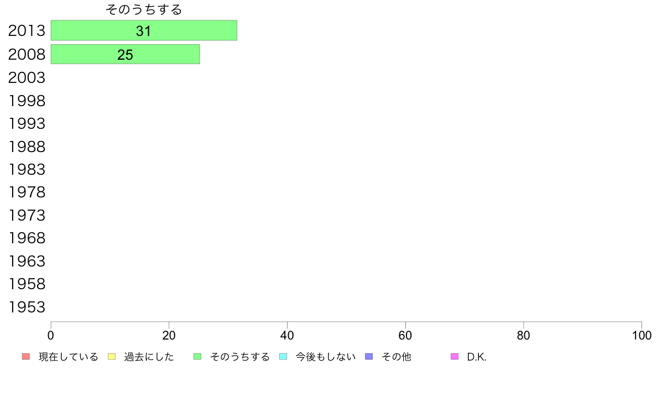The height and width of the screenshot is (407, 657).
Task: Click the yellow 過去にした legend swatch
Action: click(x=112, y=357)
